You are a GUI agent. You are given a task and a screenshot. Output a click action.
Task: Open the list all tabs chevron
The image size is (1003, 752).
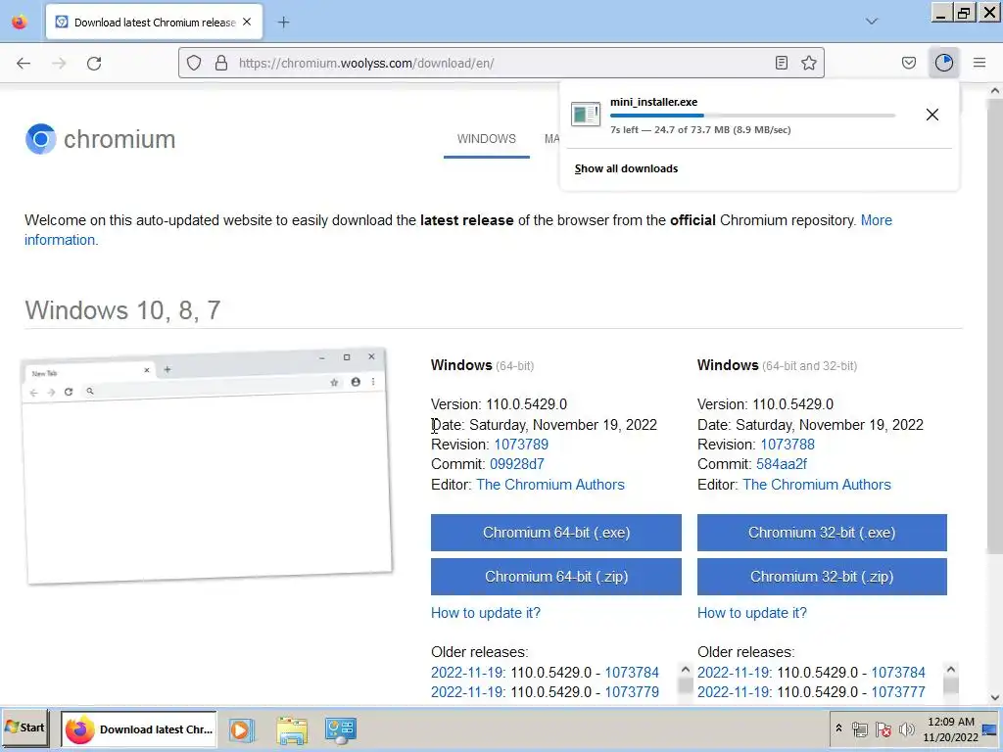tap(871, 22)
